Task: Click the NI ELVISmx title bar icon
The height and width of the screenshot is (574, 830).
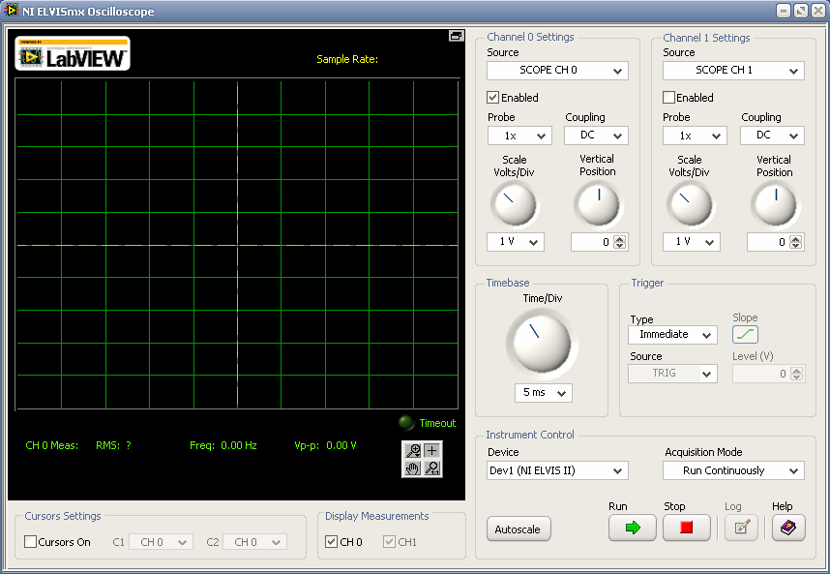Action: [x=11, y=11]
